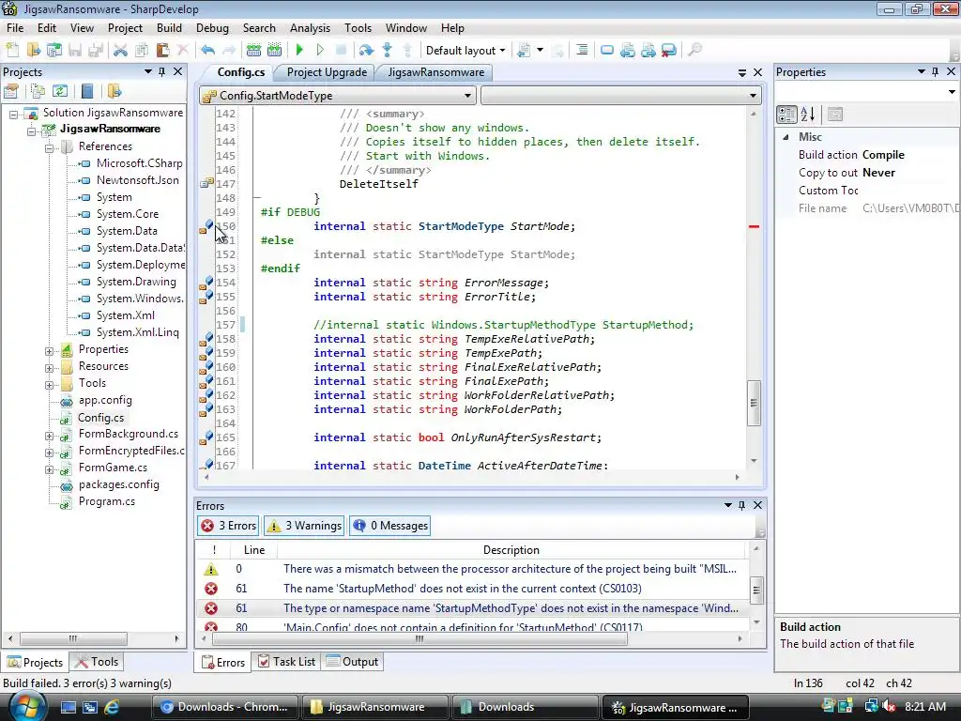The height and width of the screenshot is (721, 961).
Task: Select the StartupMethodType namespace error row
Action: [x=510, y=608]
